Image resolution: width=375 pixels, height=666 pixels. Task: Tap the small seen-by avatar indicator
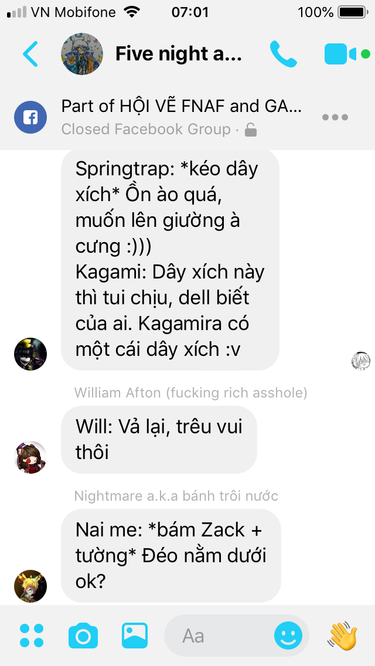coord(360,361)
